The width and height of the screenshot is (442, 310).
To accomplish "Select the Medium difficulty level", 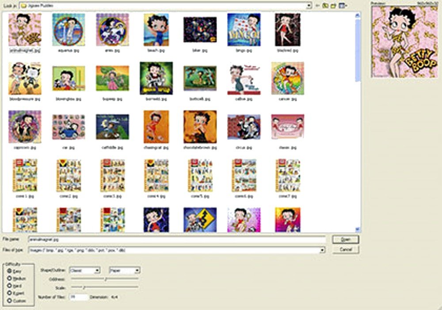I will click(10, 278).
